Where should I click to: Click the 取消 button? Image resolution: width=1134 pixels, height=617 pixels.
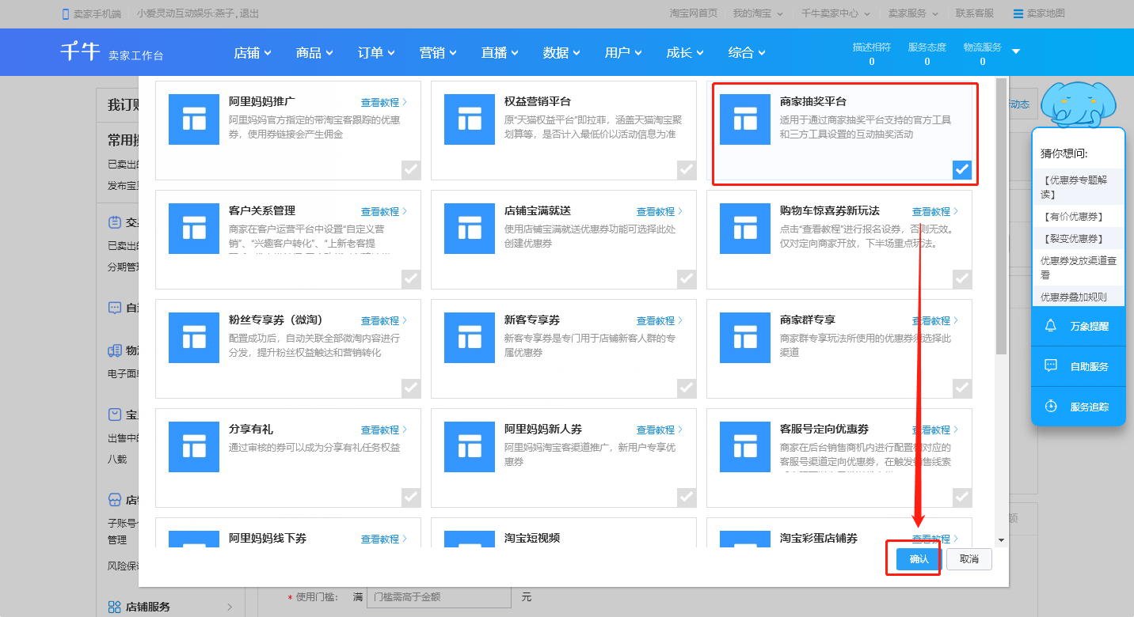click(x=969, y=558)
